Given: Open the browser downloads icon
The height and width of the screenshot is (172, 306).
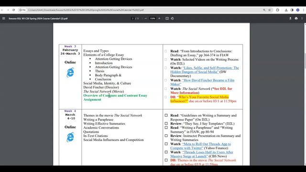Looking at the screenshot, I should coord(286,10).
